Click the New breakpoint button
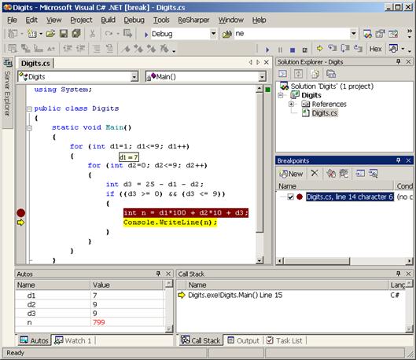The height and width of the screenshot is (360, 416). 291,174
